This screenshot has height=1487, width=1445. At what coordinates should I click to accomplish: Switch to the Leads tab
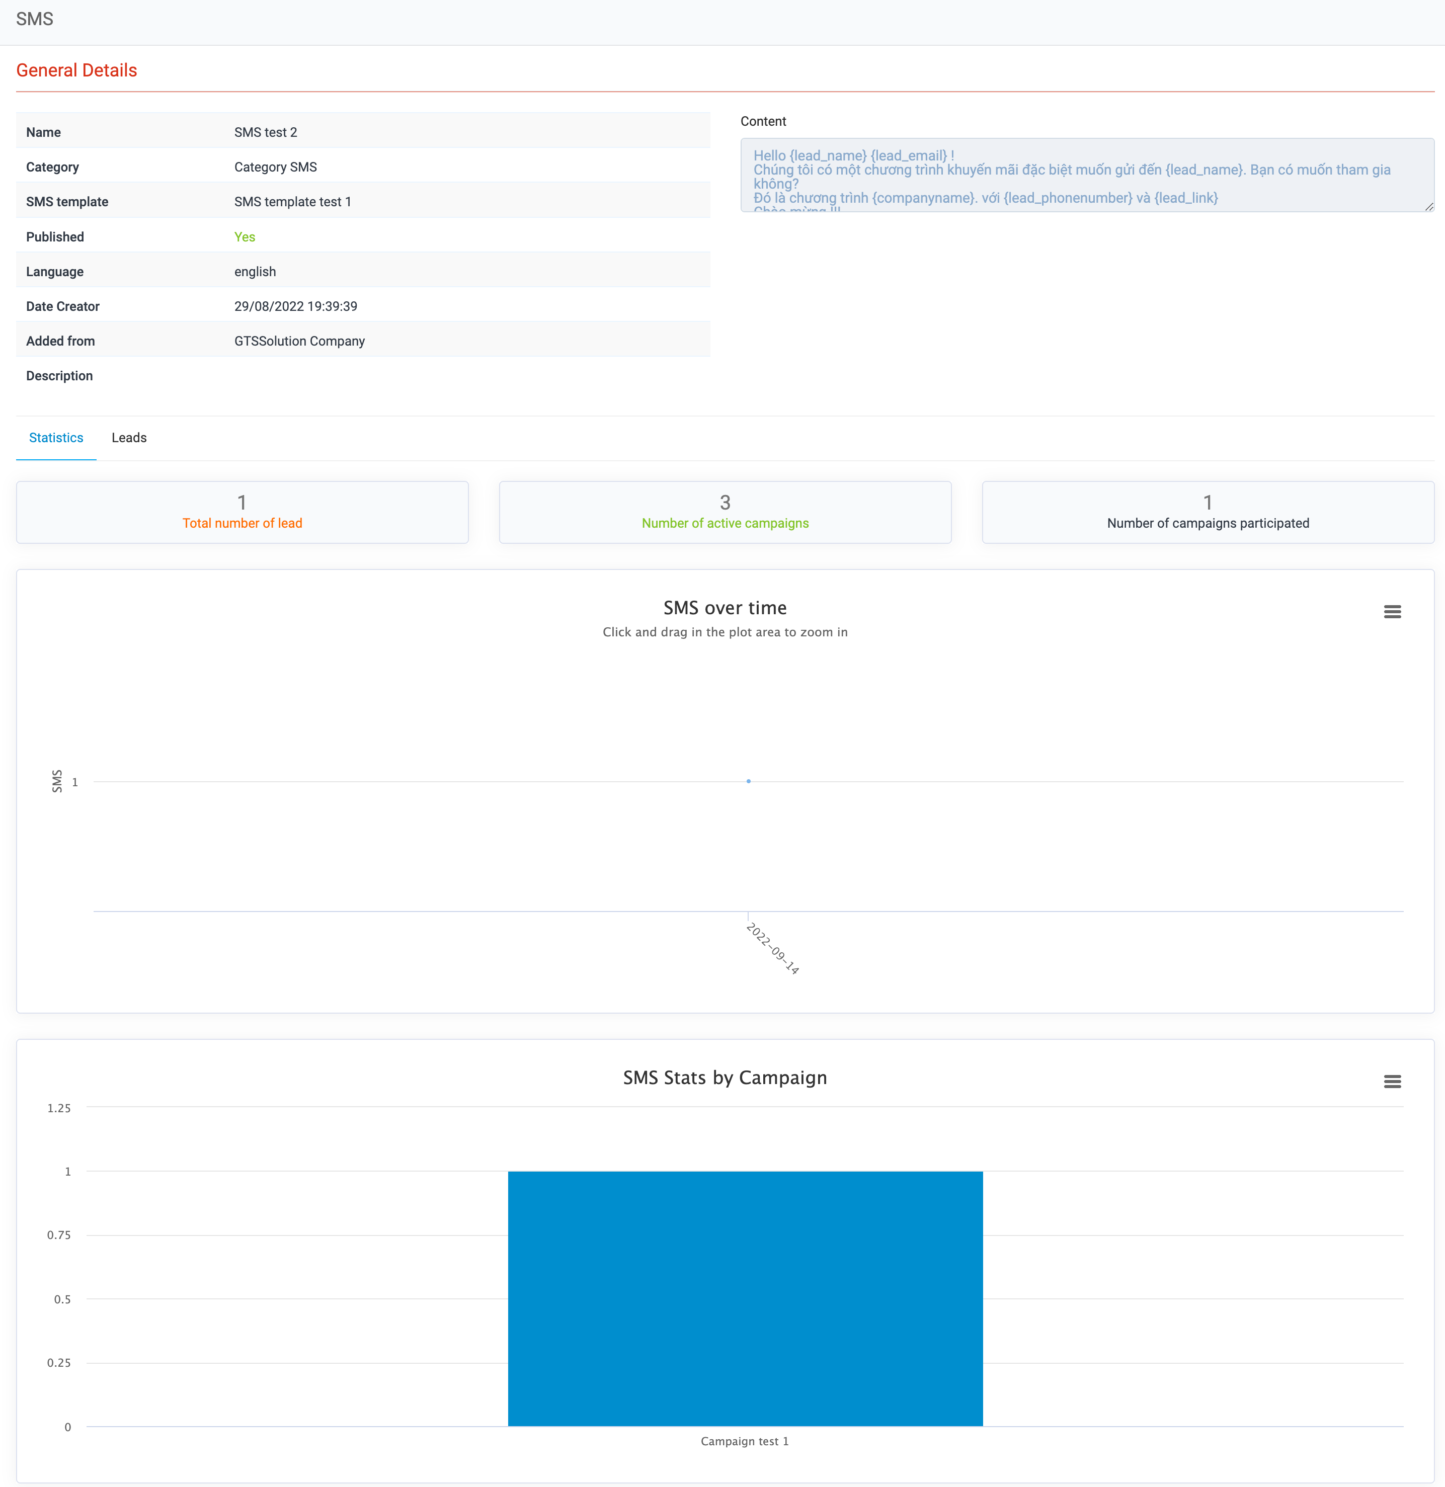[129, 438]
